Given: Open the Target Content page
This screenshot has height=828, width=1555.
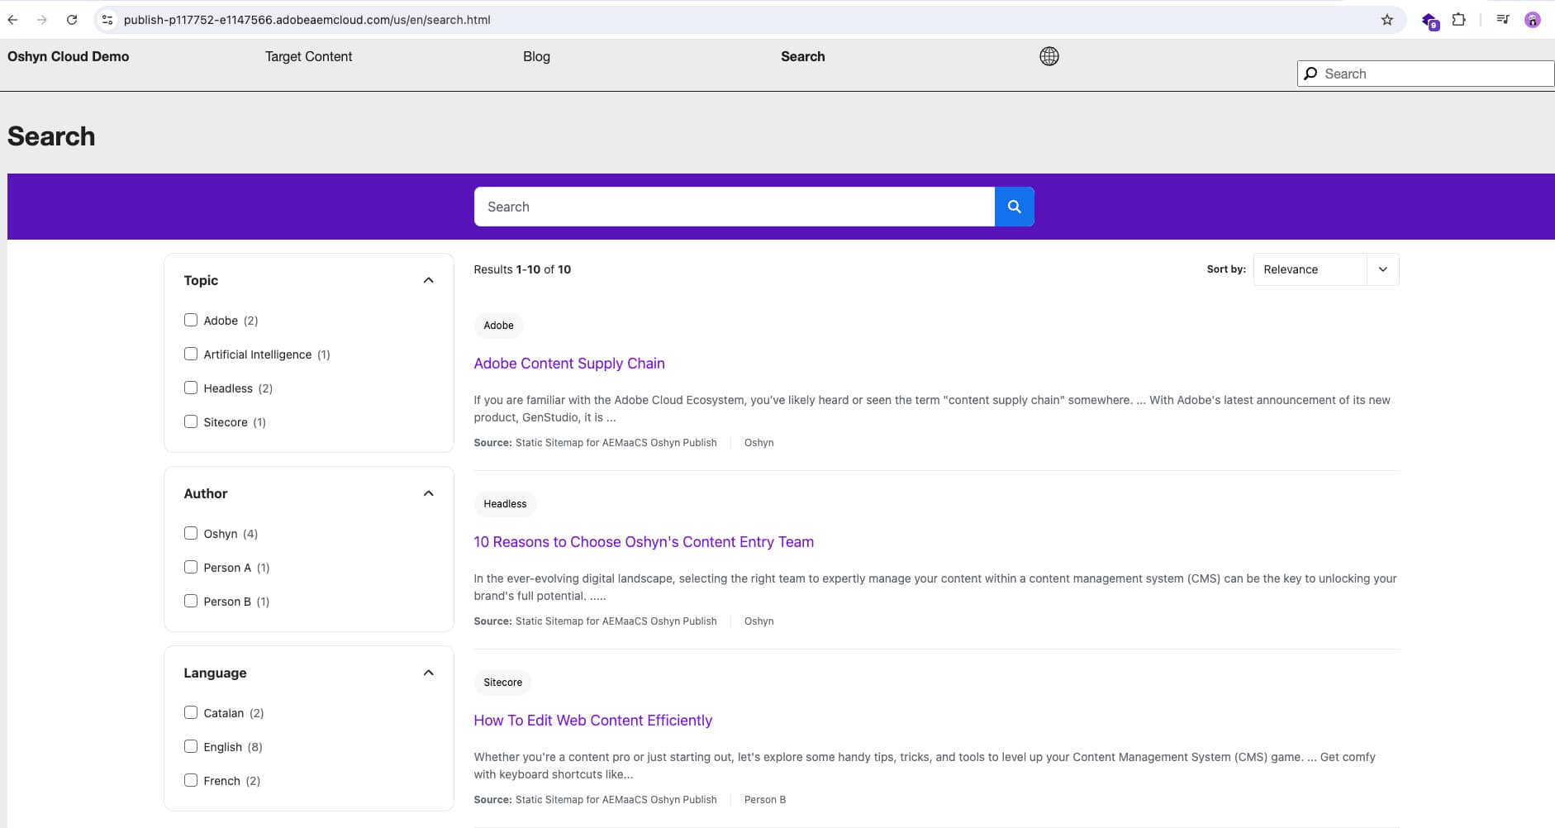Looking at the screenshot, I should click(308, 56).
